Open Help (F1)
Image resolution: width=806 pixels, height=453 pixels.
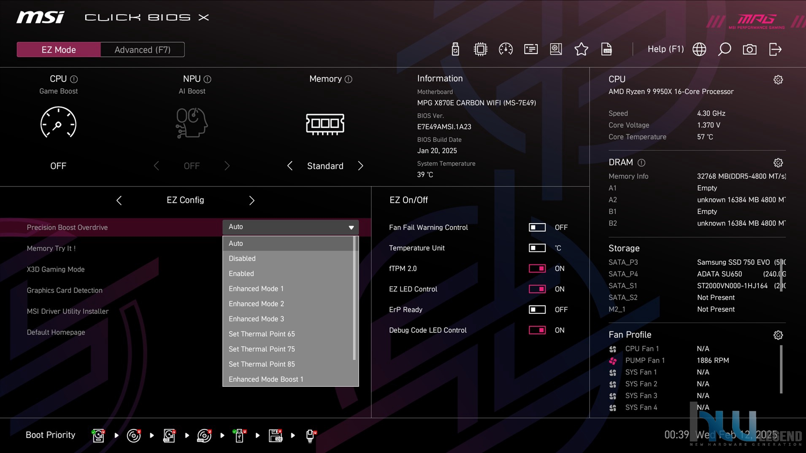click(665, 49)
